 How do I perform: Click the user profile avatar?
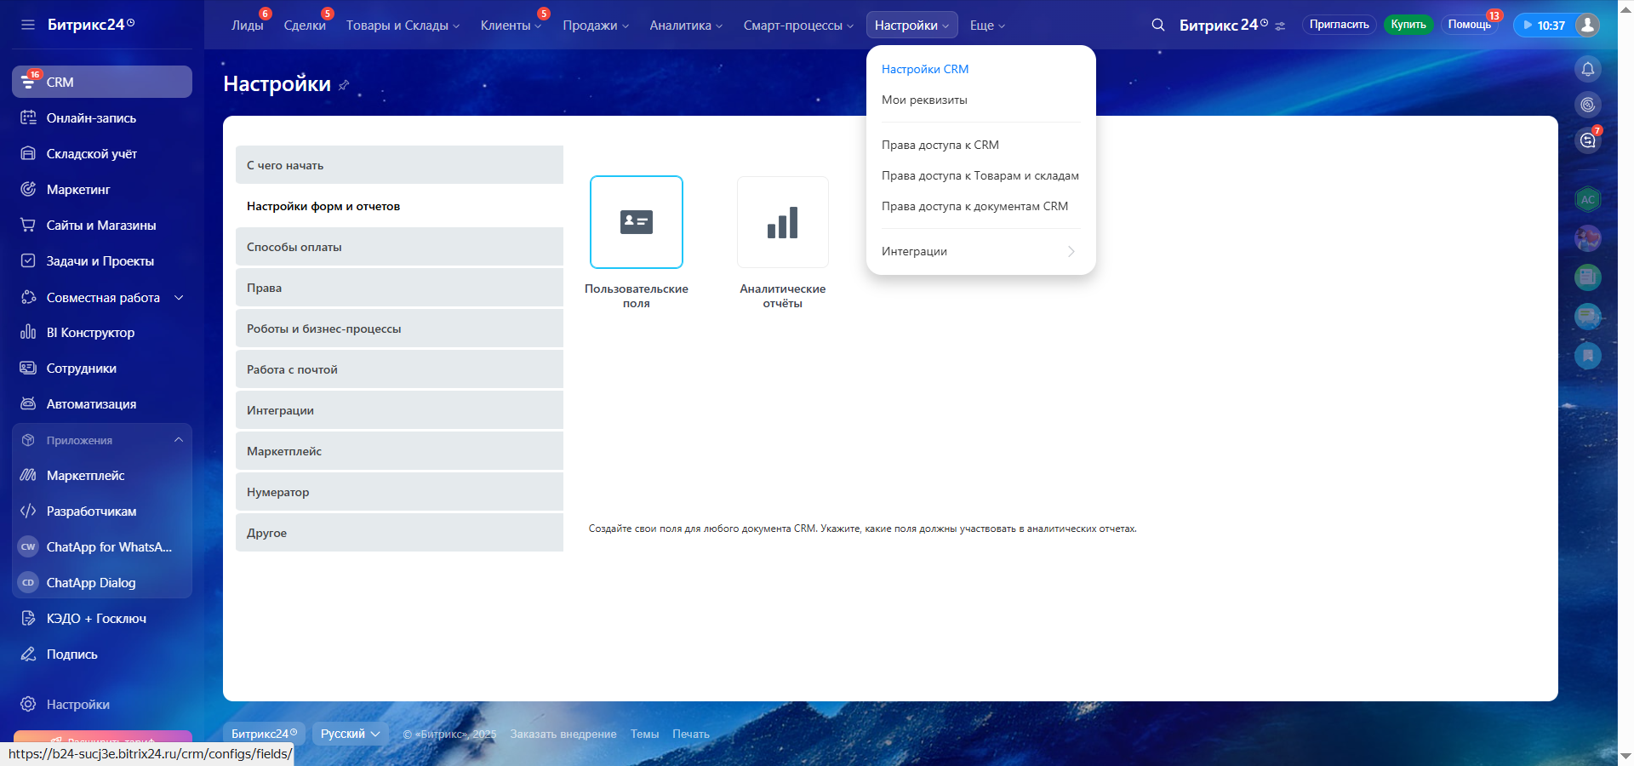[x=1586, y=25]
